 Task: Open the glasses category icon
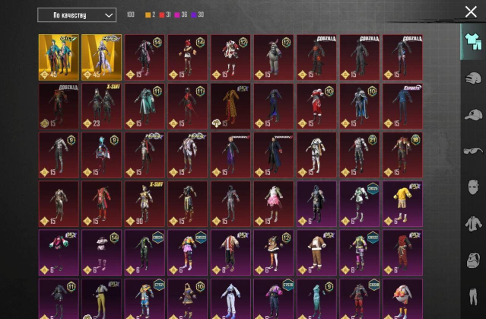click(473, 150)
